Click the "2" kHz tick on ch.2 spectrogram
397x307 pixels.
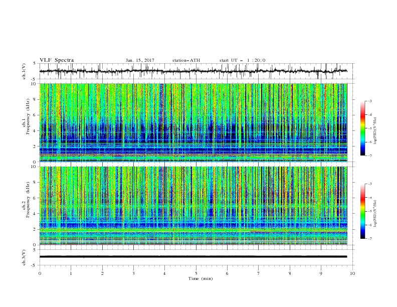tap(35, 229)
